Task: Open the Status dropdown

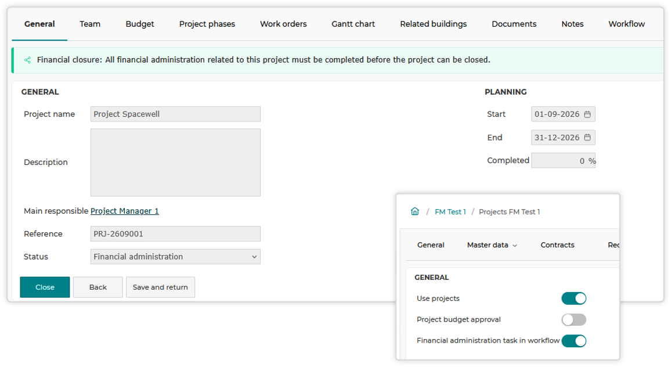Action: point(175,257)
